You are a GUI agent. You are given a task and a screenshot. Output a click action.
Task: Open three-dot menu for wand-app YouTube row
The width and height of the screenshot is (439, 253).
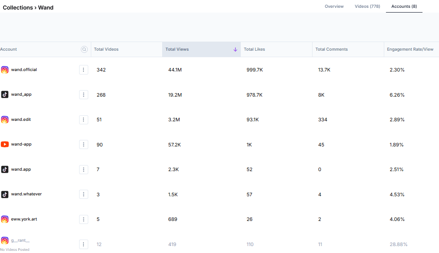coord(83,145)
